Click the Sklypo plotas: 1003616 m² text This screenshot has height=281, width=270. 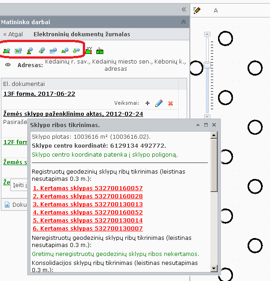[x=91, y=137]
